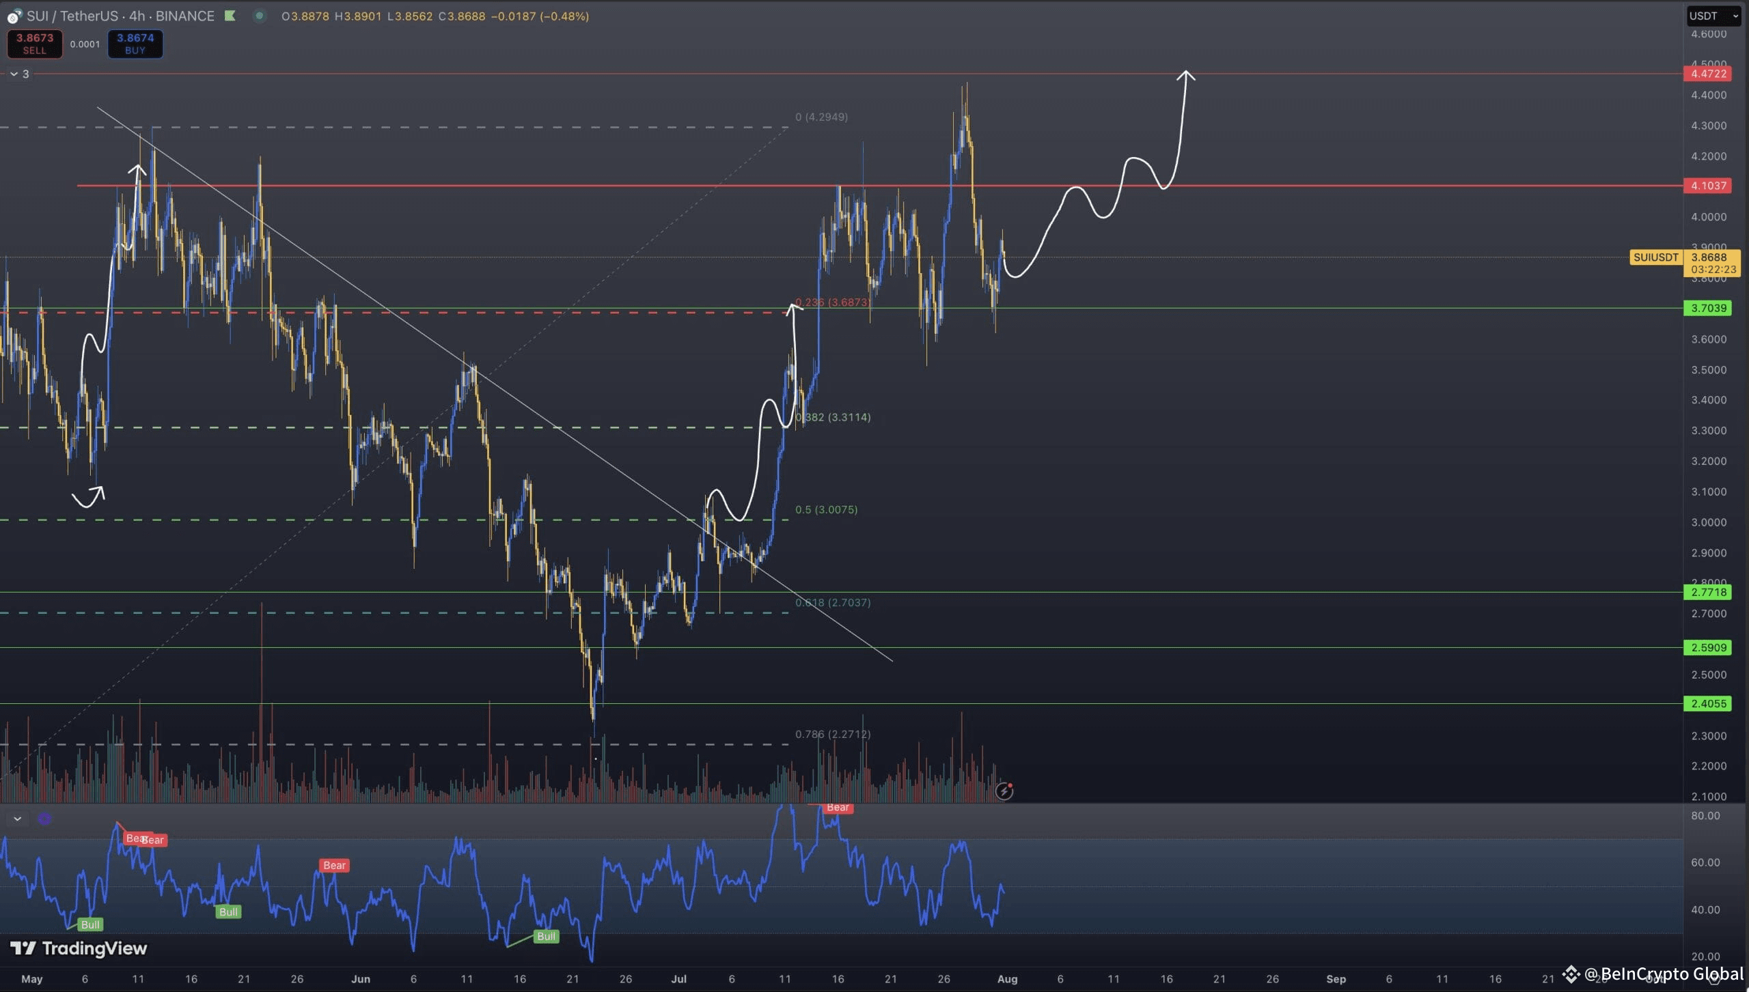1749x992 pixels.
Task: Click the Jun label on time axis
Action: [361, 979]
